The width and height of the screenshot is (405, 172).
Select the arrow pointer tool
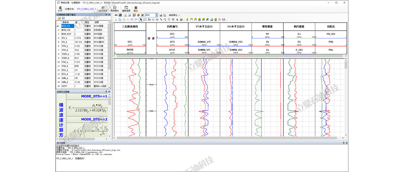(141, 20)
